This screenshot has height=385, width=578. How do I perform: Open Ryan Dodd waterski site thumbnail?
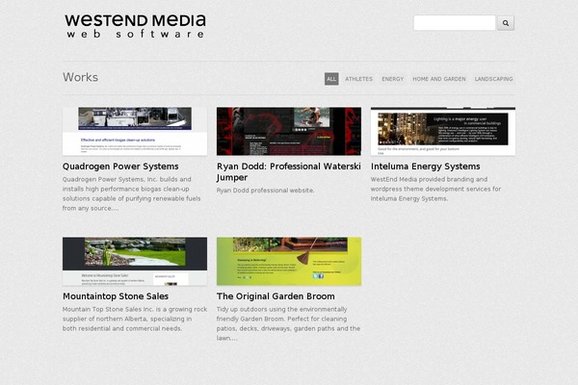[289, 131]
